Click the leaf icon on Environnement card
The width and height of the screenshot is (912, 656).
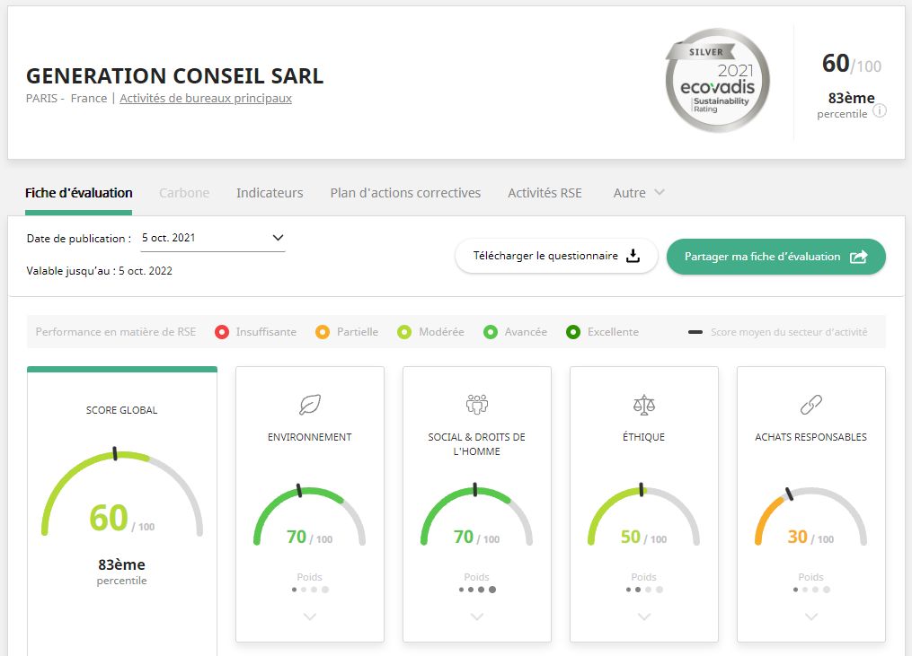point(310,404)
